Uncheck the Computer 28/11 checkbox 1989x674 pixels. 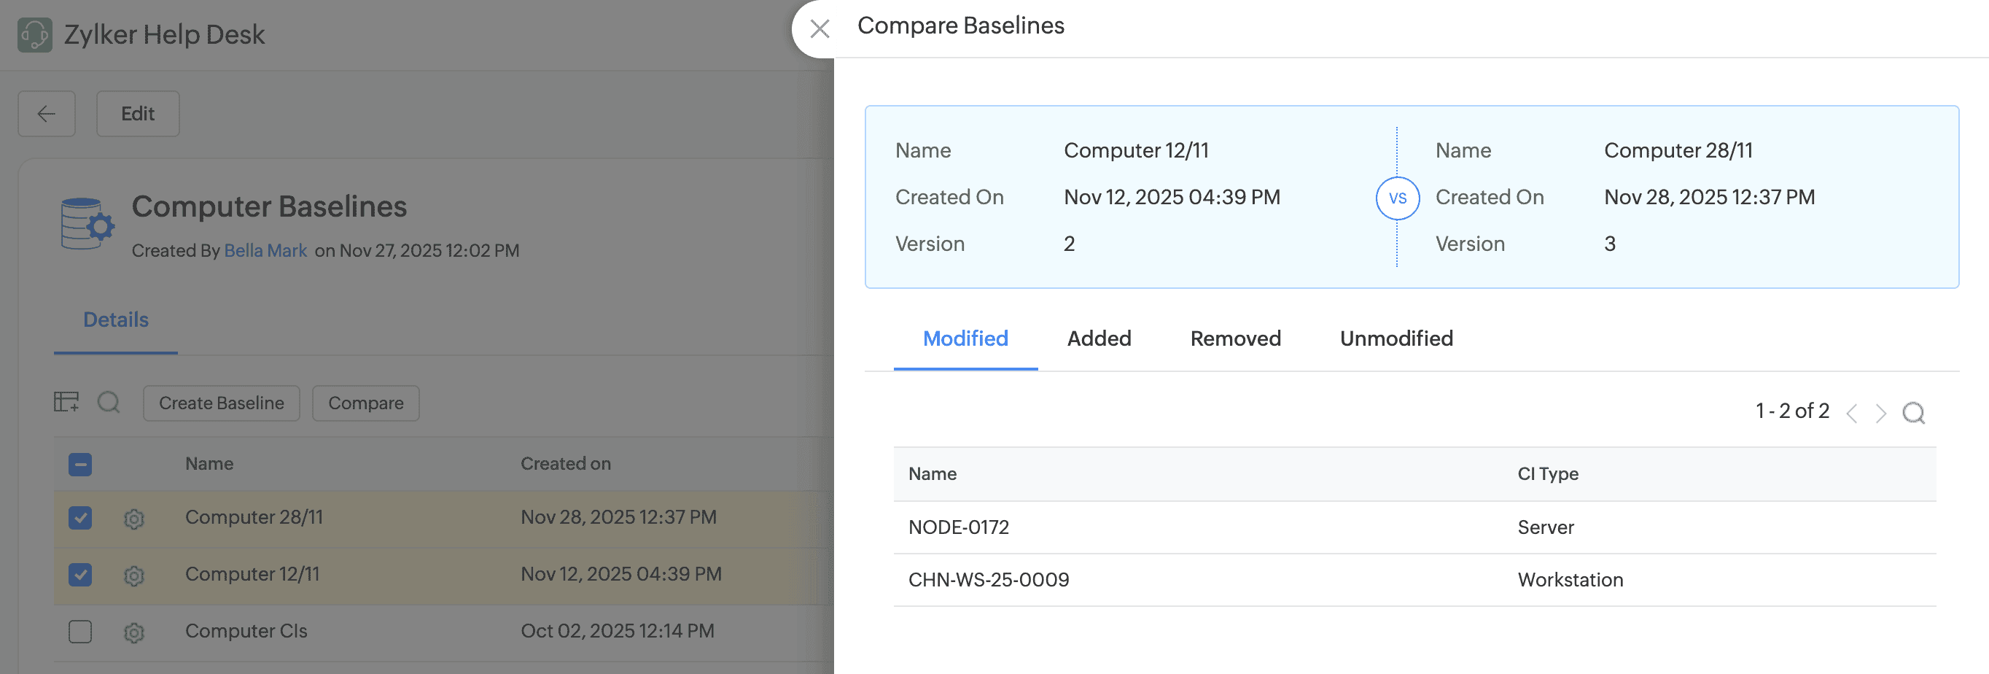click(x=80, y=517)
